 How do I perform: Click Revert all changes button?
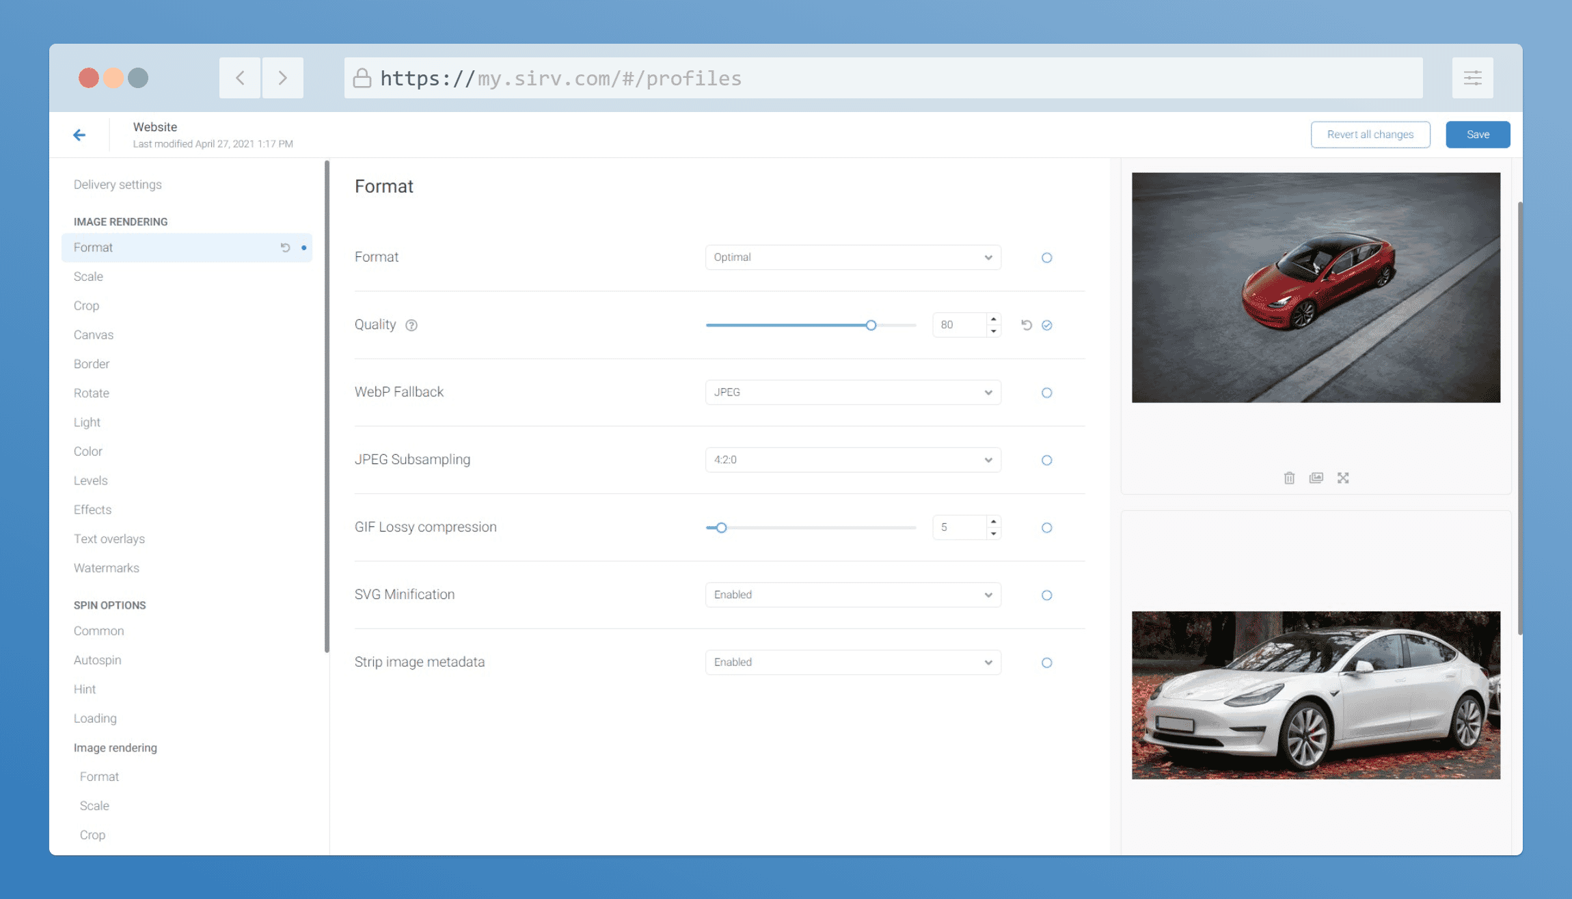pos(1370,135)
